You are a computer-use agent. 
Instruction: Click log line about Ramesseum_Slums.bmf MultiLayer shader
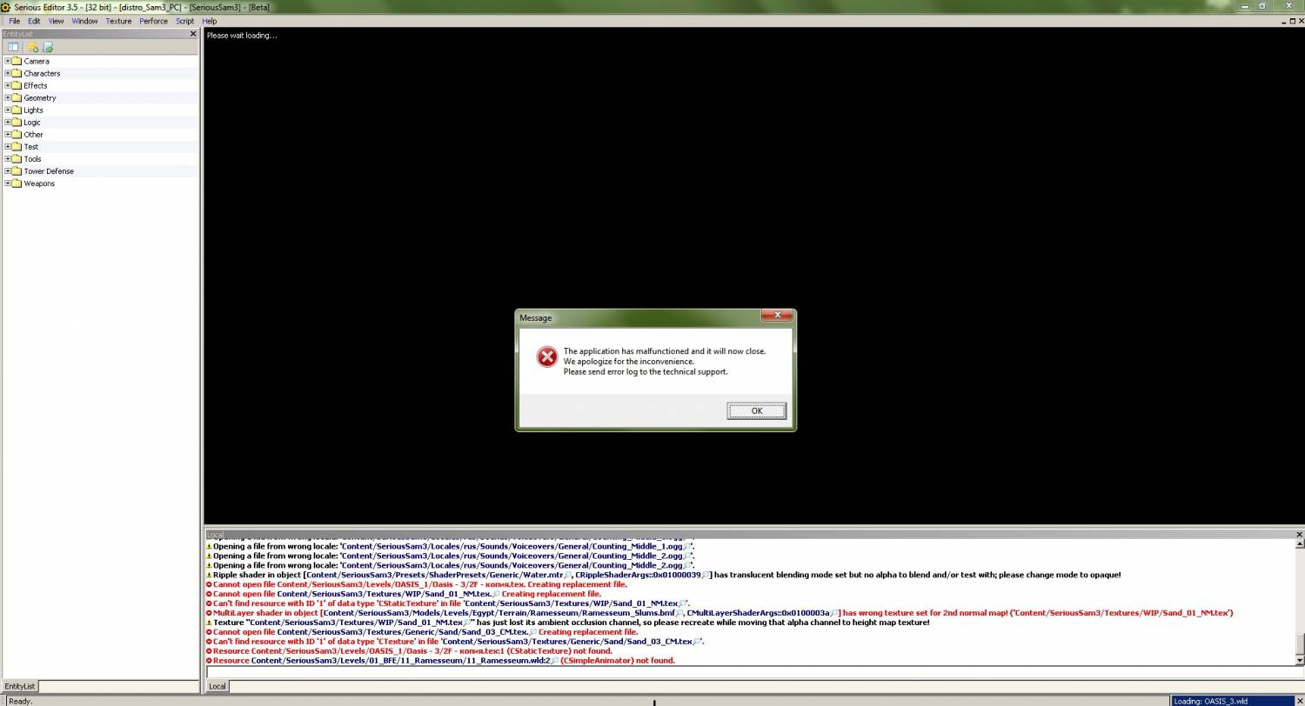pyautogui.click(x=719, y=613)
